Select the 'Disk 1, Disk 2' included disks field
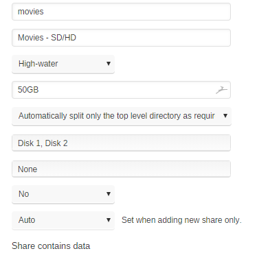 pos(121,143)
